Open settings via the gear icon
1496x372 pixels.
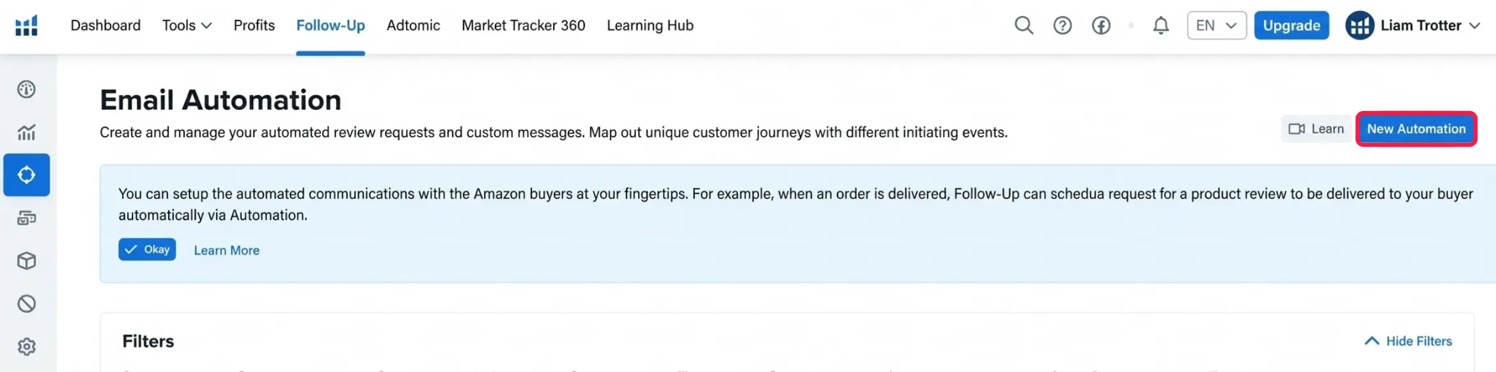point(26,346)
